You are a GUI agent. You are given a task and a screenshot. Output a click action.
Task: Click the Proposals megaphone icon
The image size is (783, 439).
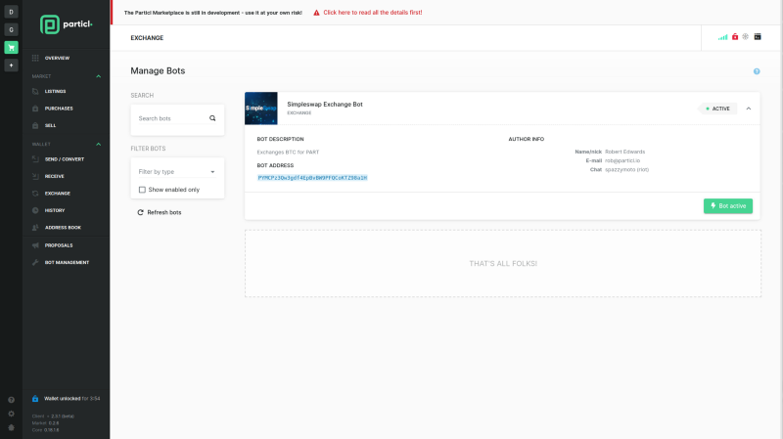tap(35, 245)
